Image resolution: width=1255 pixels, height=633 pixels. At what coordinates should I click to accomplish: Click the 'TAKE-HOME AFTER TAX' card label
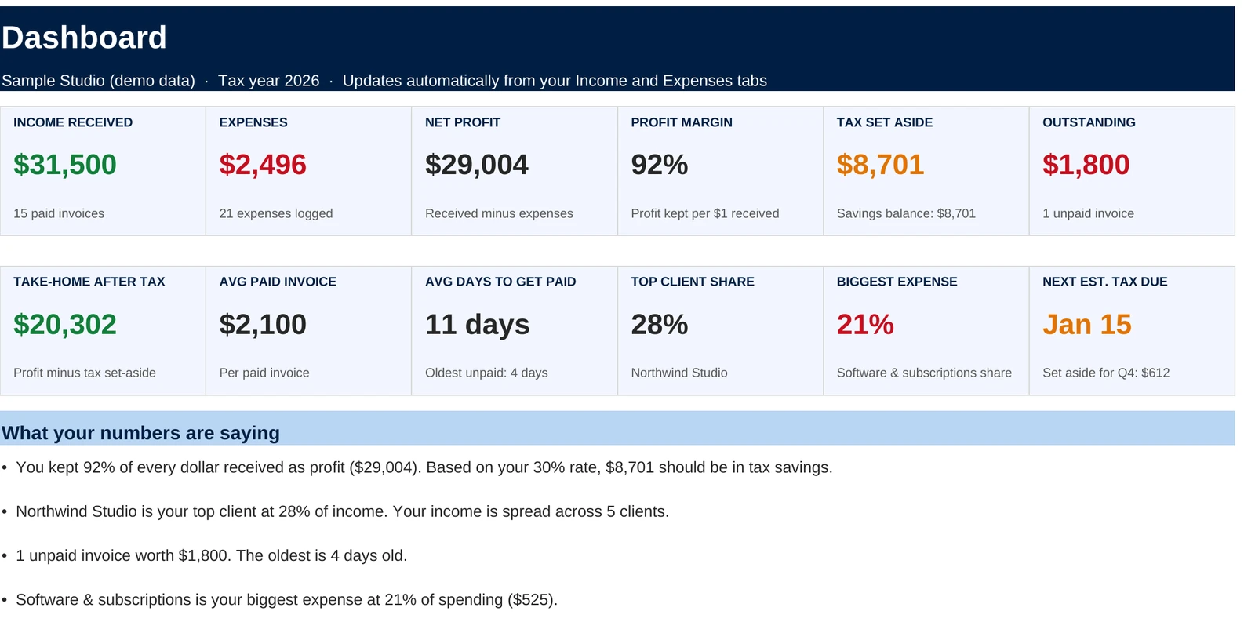89,282
